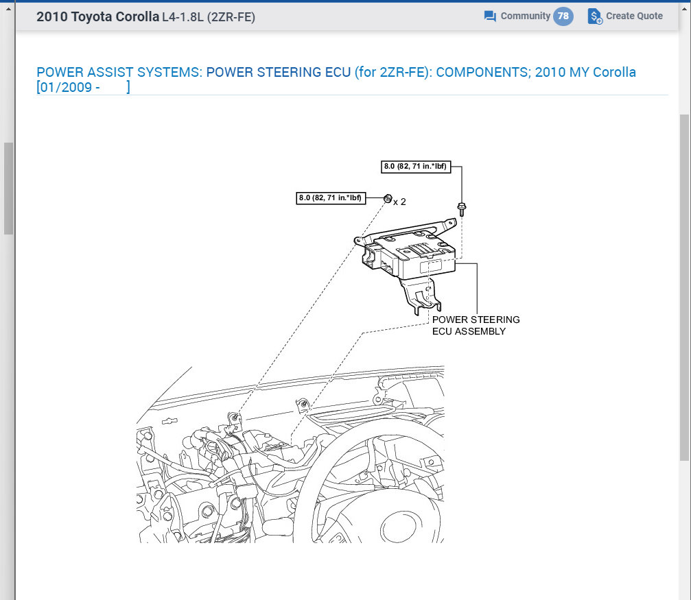Click the upper bolt torque spec label

(x=416, y=167)
